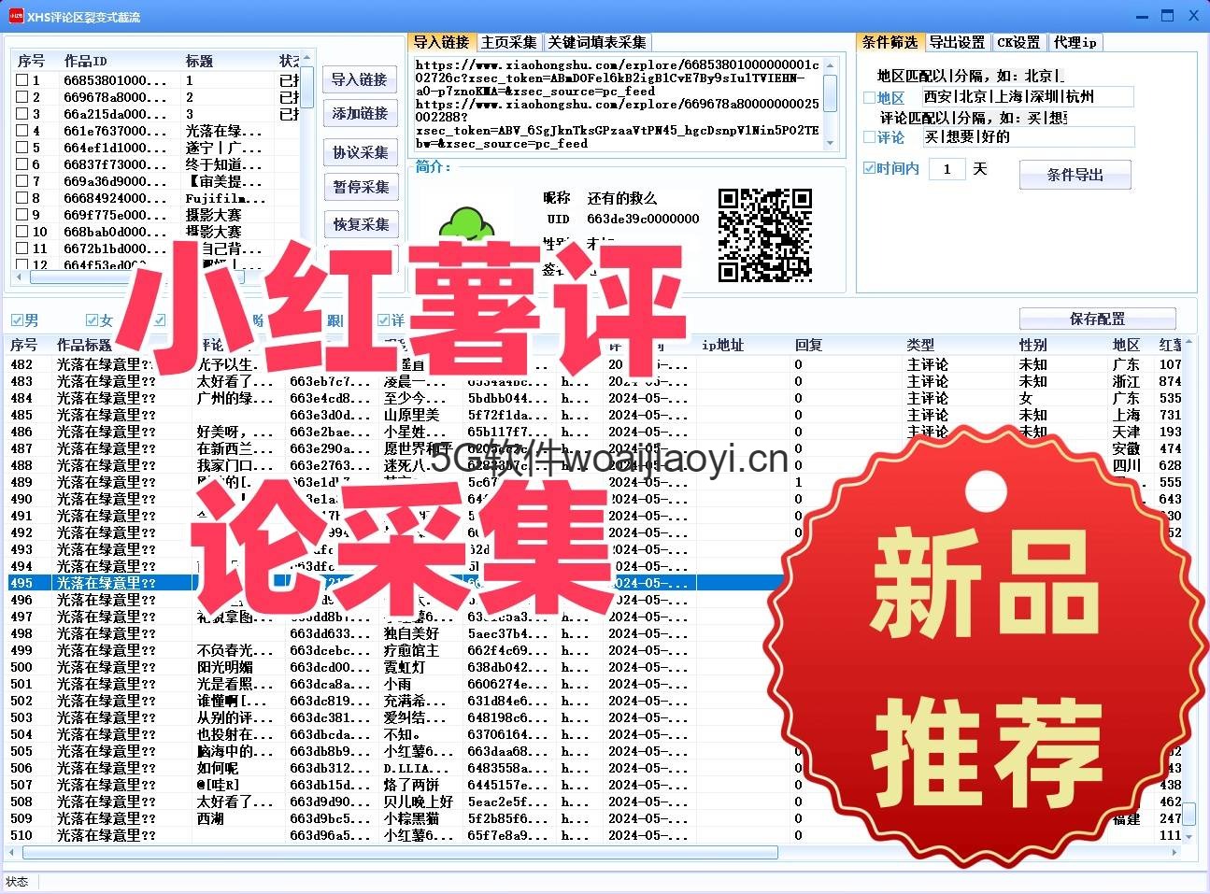Screen dimensions: 1210x894
Task: Click the 添加链接 button
Action: coord(360,113)
